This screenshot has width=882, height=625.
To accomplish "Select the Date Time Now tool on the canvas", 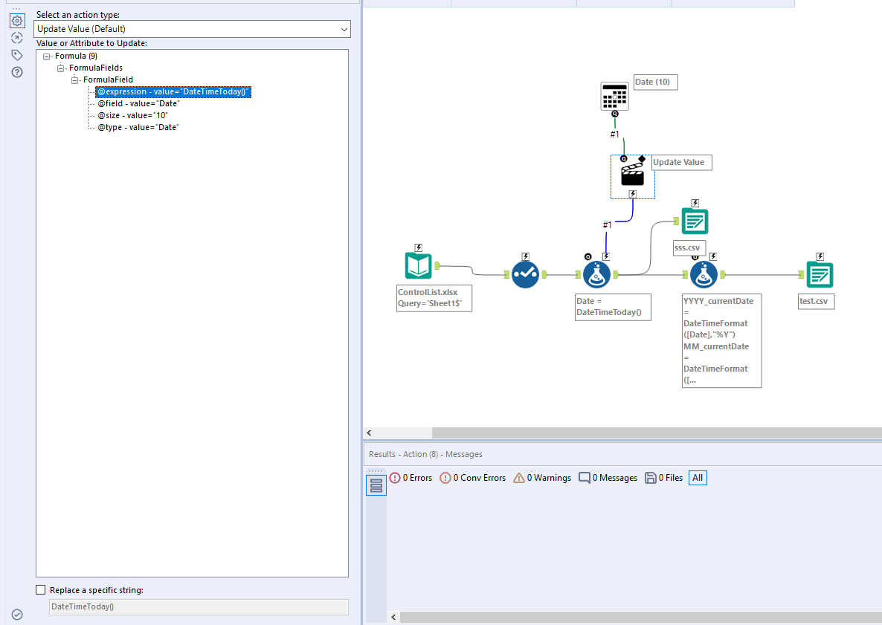I will click(x=614, y=95).
